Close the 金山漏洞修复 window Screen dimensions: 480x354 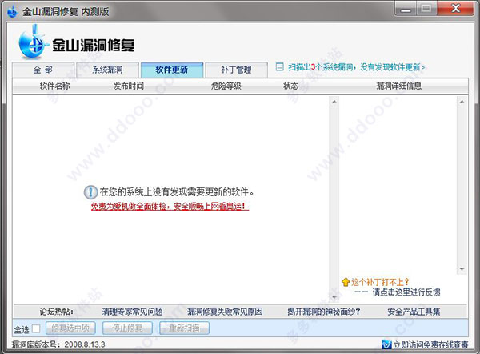click(x=456, y=9)
